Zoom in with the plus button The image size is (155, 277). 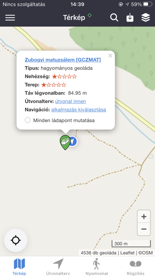[x=144, y=216]
